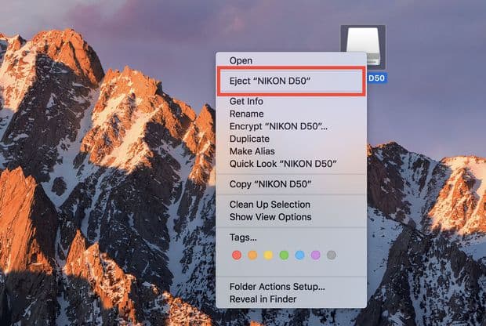
Task: Select Quick Look "NIKON D50"
Action: point(283,164)
